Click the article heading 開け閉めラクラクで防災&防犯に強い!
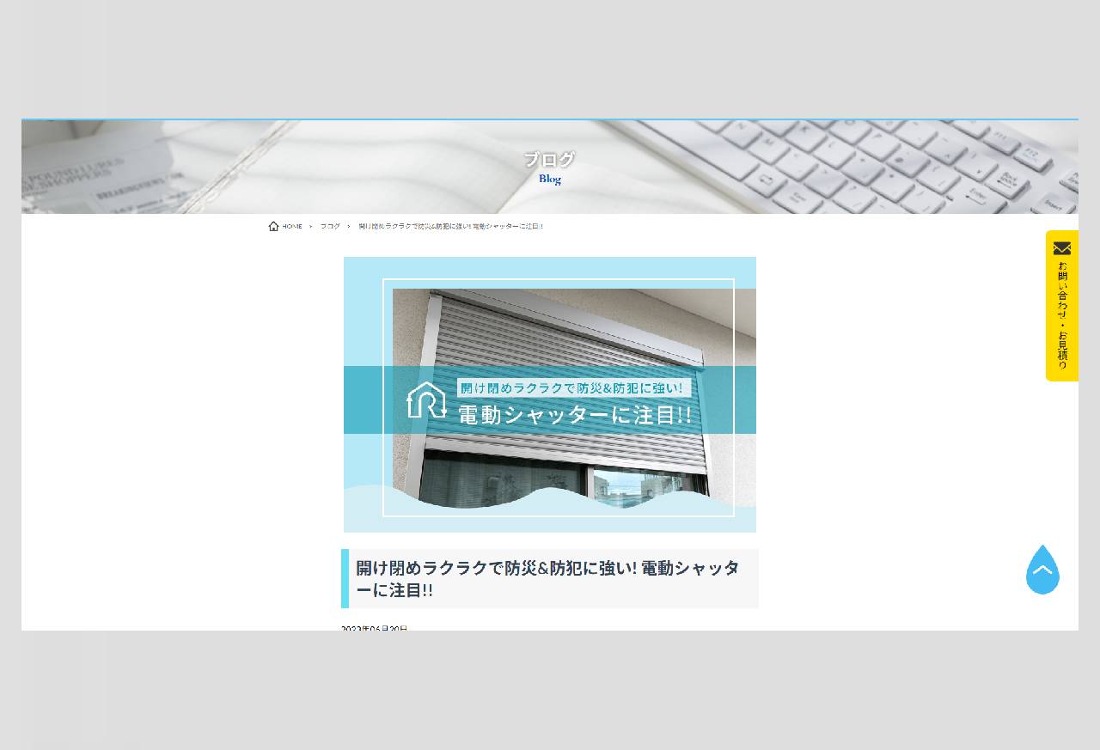Screen dimensions: 1100x750 [550, 579]
